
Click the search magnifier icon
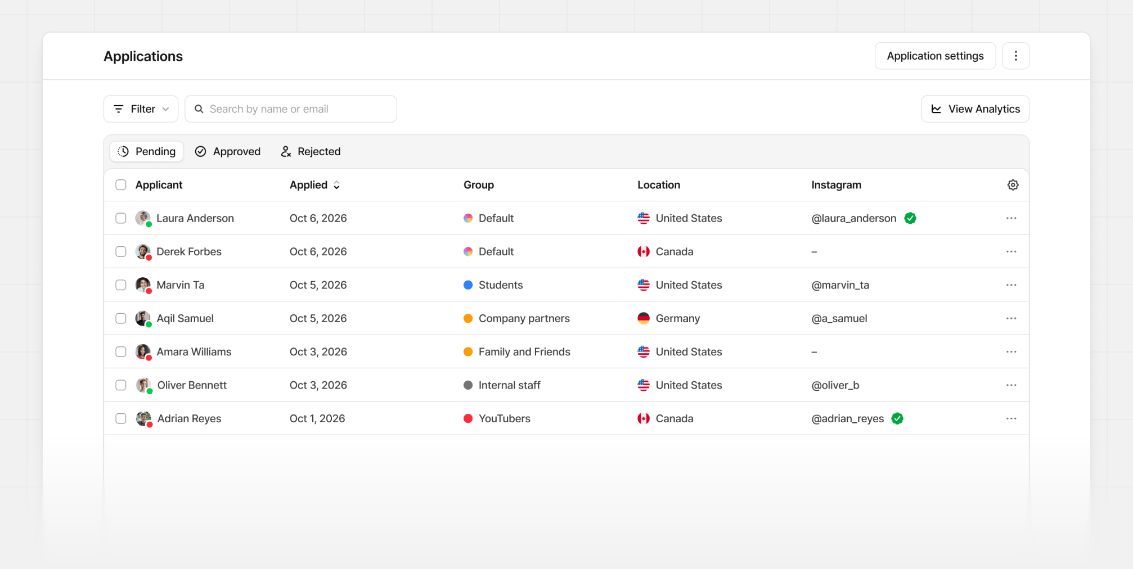[x=199, y=109]
